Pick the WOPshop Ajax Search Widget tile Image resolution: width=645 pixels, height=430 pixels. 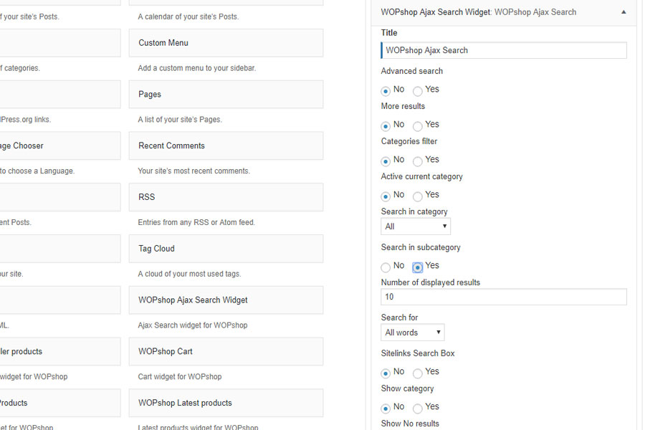coord(226,300)
